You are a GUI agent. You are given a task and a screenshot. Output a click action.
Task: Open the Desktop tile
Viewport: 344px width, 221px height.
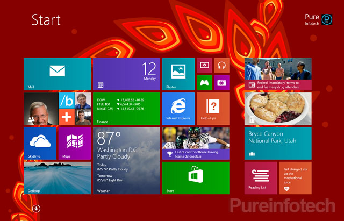point(57,177)
